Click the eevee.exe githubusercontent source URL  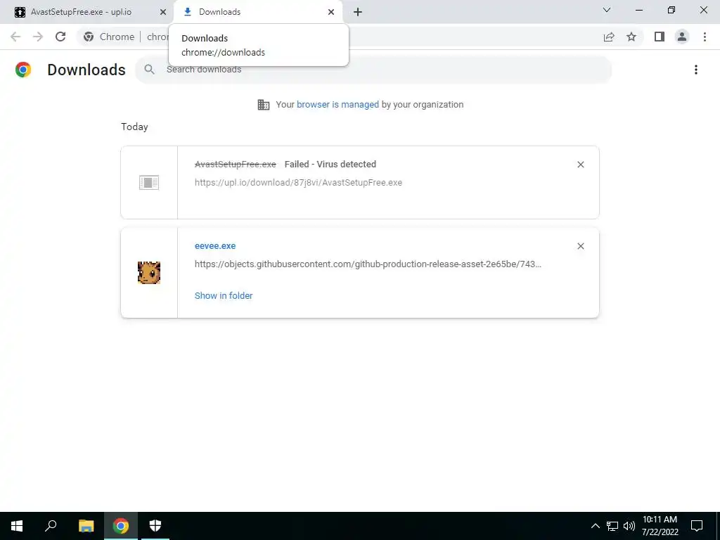click(368, 264)
